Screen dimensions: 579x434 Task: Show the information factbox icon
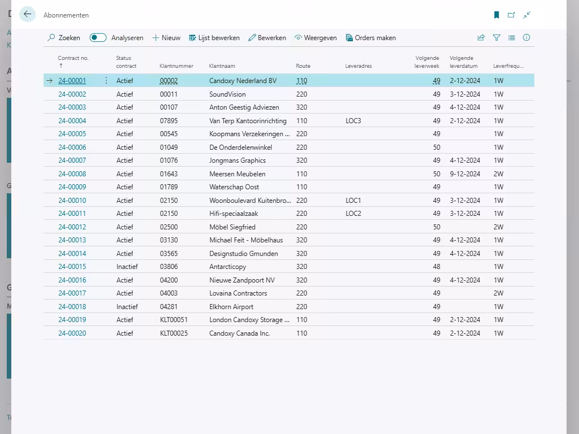526,38
